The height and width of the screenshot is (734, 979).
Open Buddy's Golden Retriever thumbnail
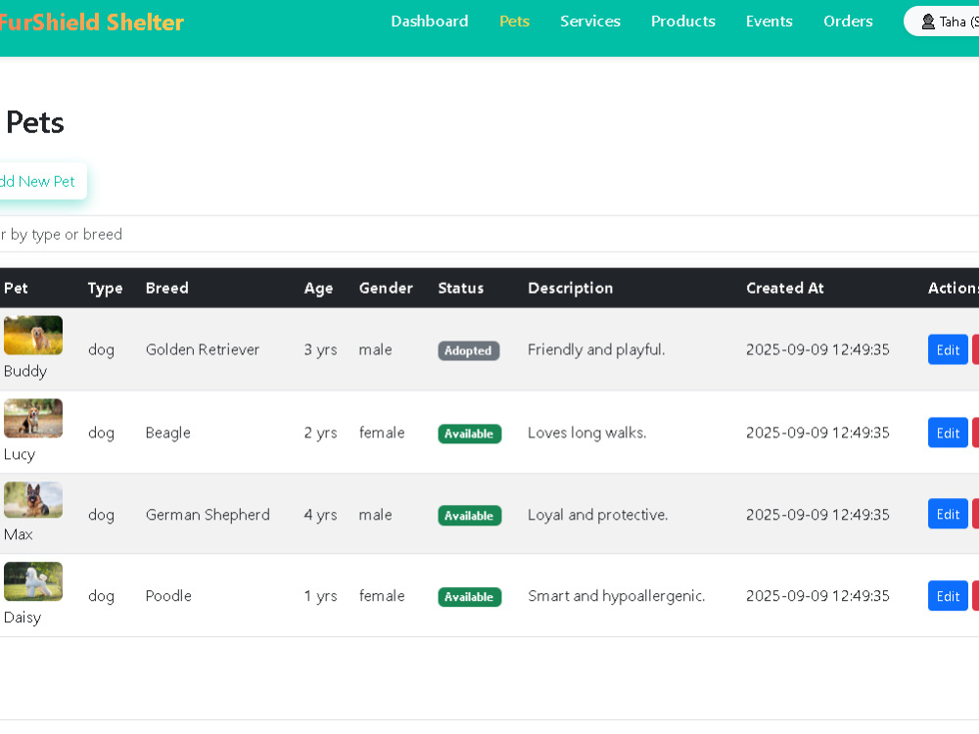[x=33, y=335]
